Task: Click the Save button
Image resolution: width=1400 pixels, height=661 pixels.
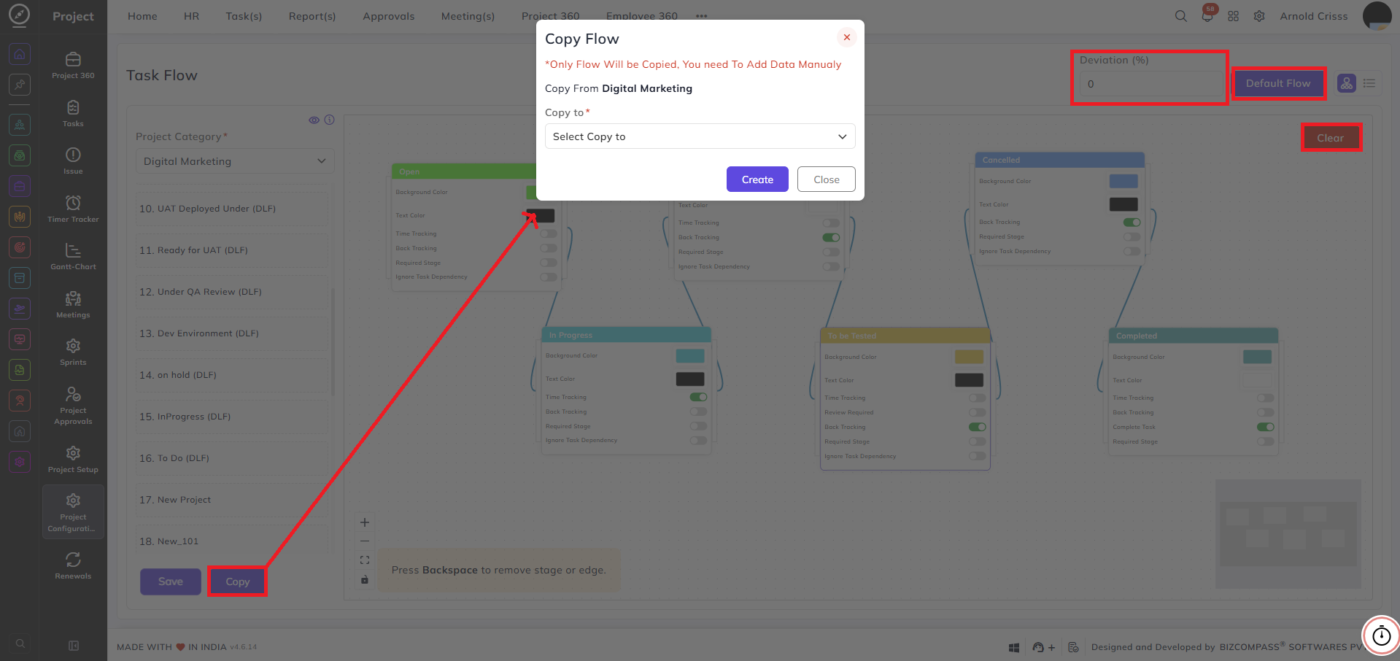Action: tap(170, 581)
